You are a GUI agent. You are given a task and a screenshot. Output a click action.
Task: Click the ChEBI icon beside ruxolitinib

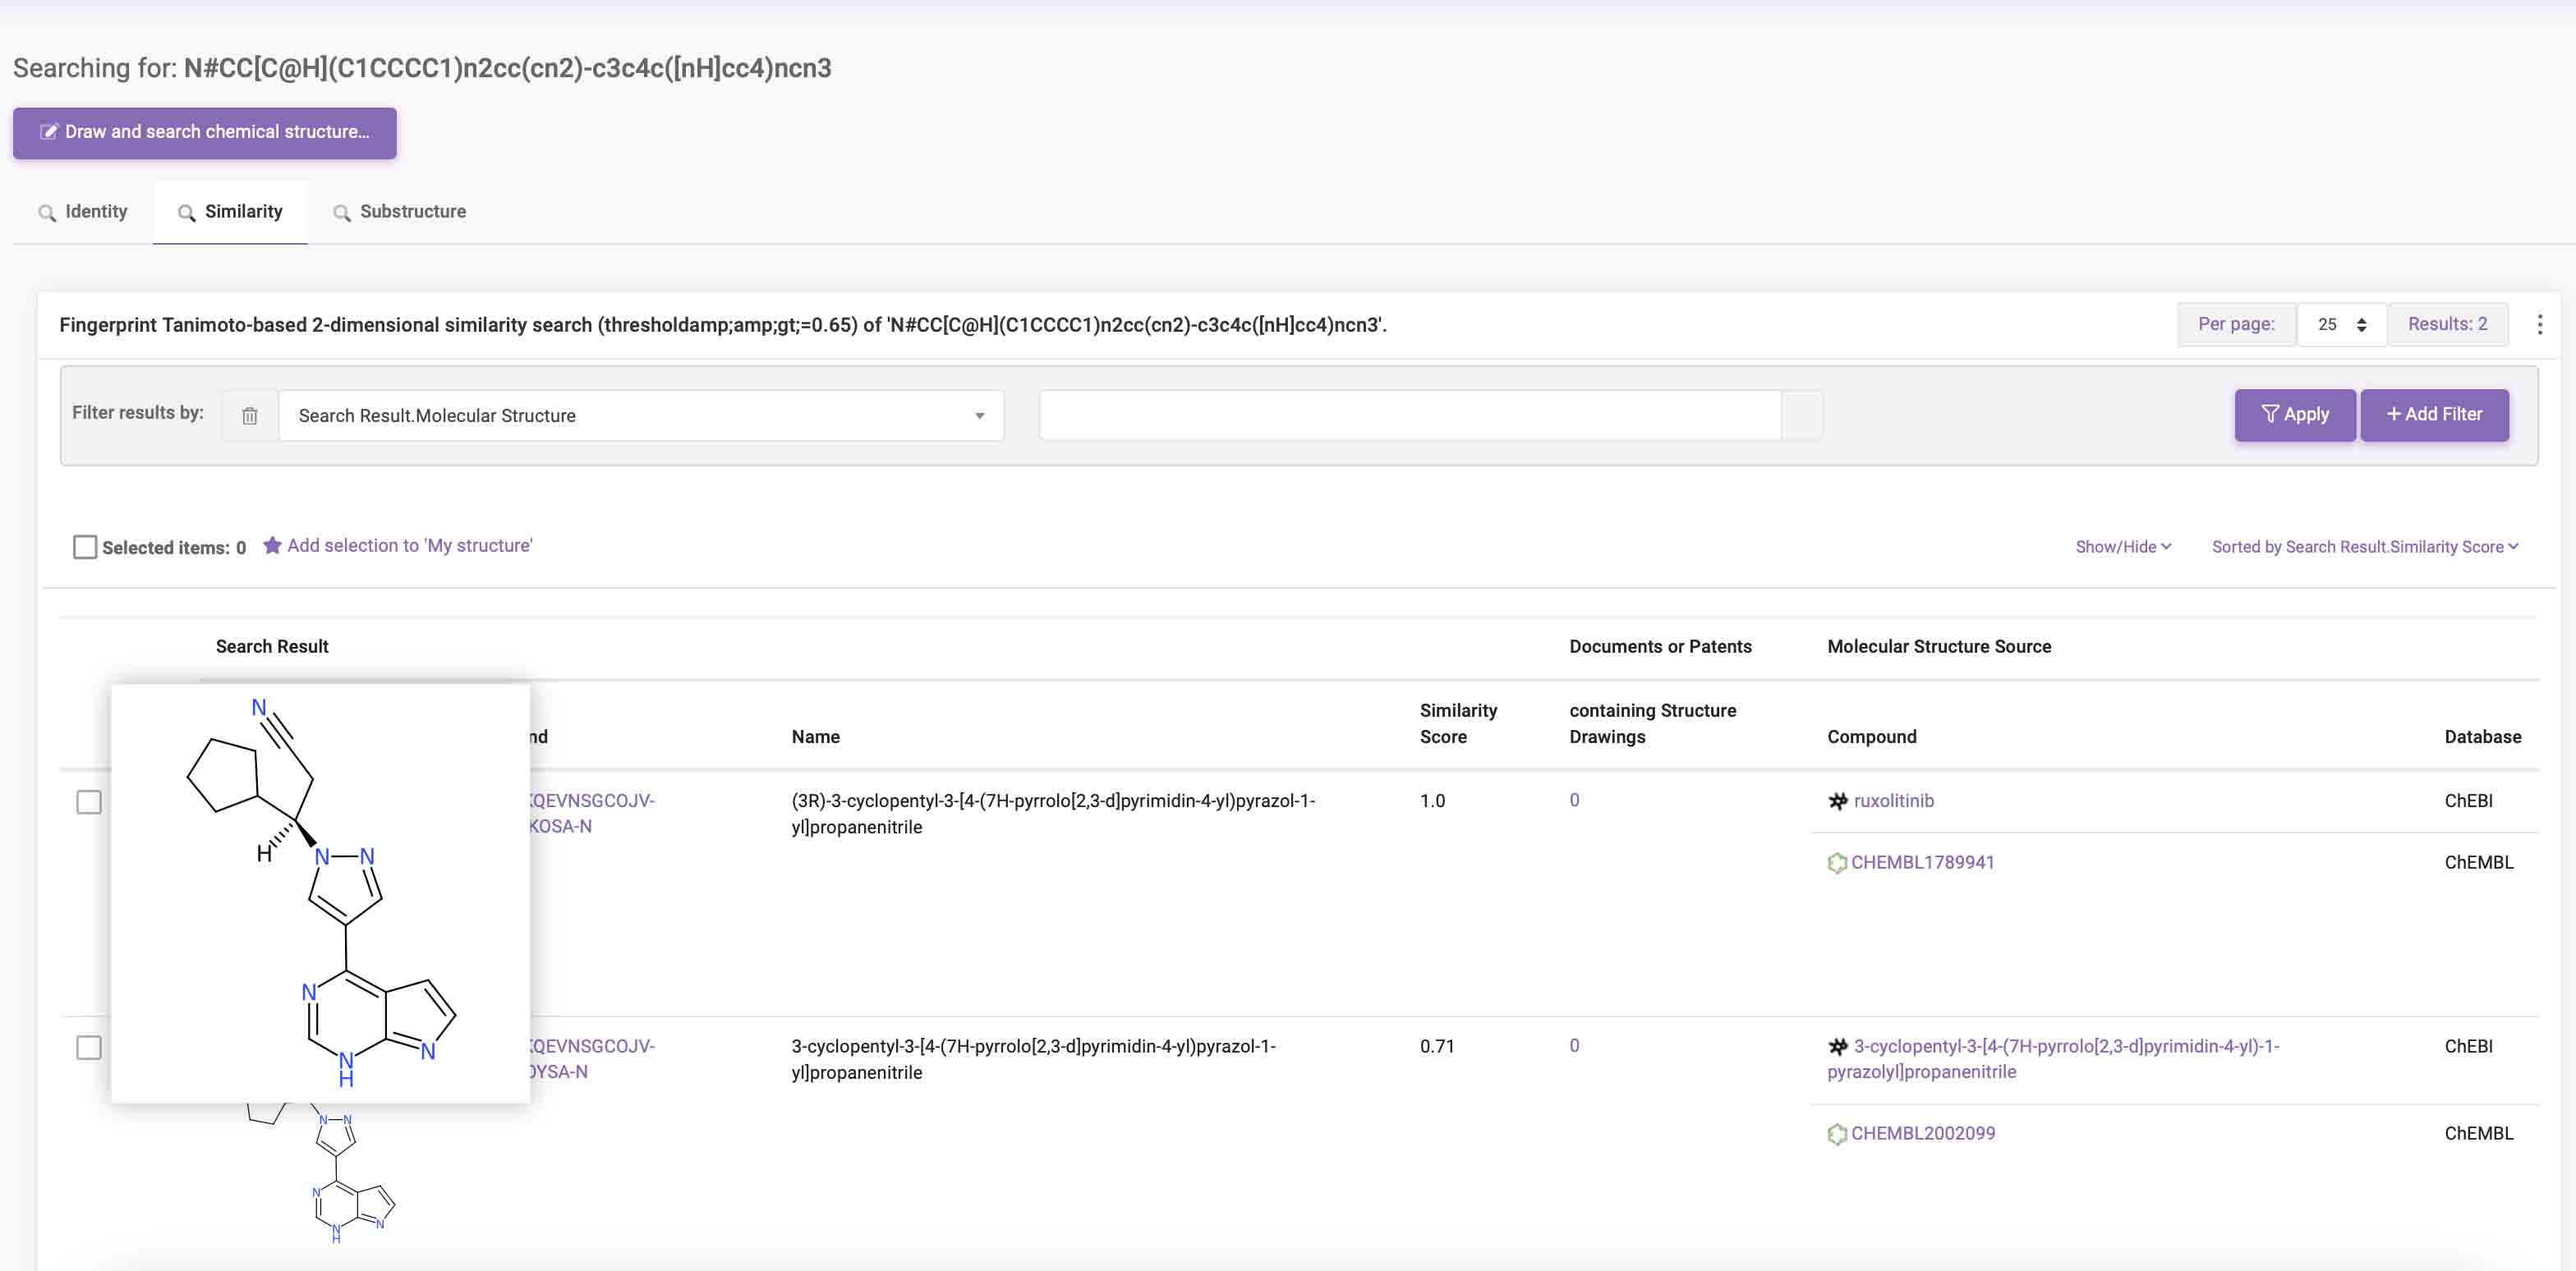[x=1837, y=801]
